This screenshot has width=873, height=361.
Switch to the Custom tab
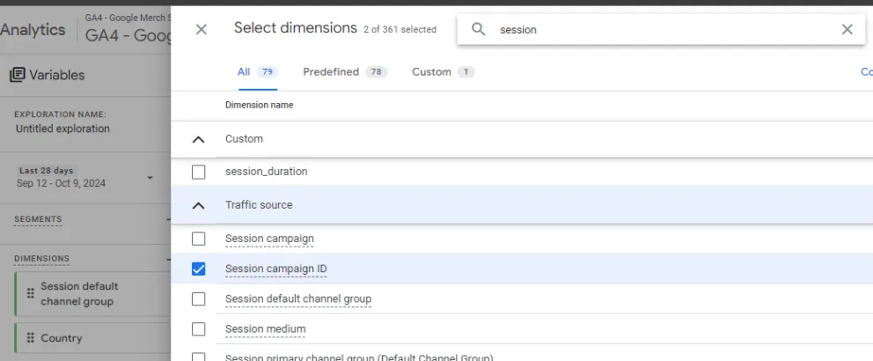[x=442, y=72]
